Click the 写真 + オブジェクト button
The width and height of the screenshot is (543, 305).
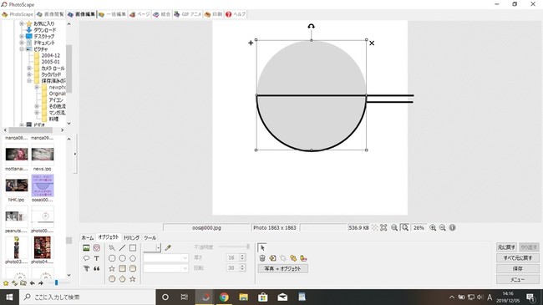(x=283, y=268)
